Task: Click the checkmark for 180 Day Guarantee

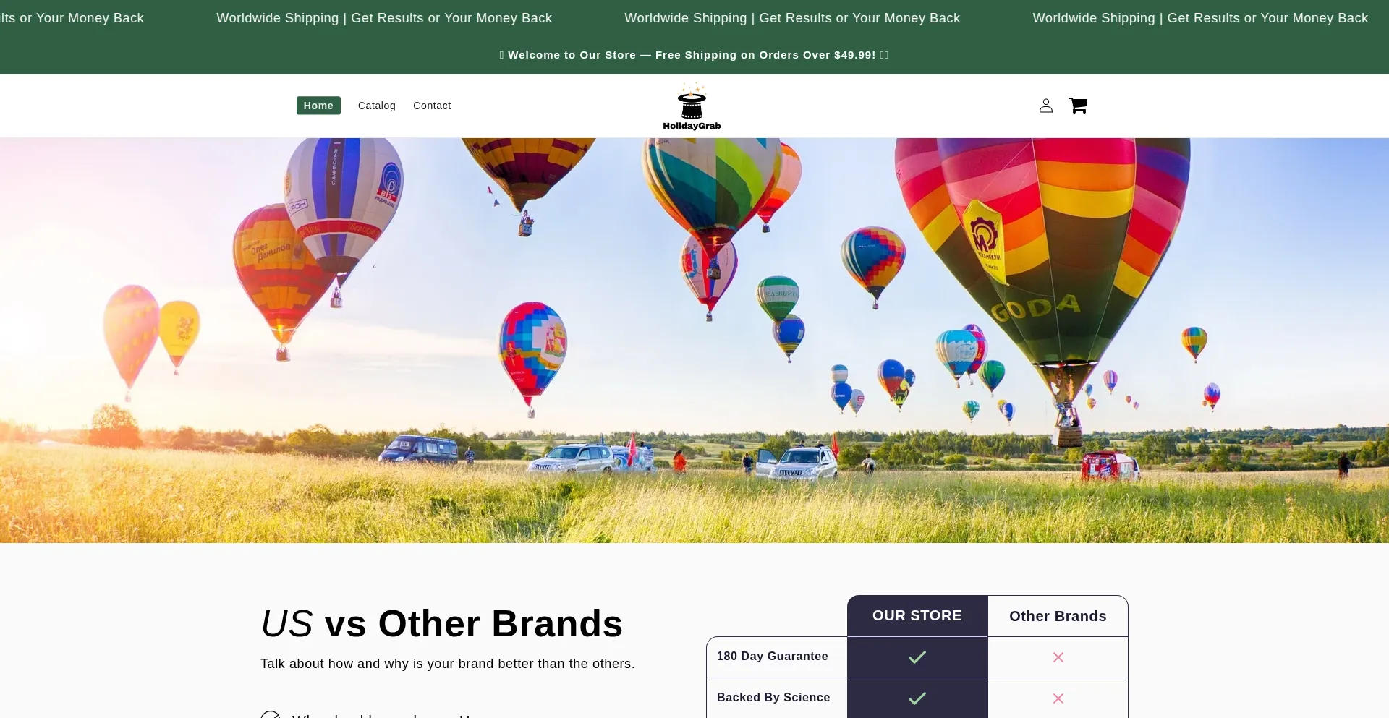Action: (917, 657)
